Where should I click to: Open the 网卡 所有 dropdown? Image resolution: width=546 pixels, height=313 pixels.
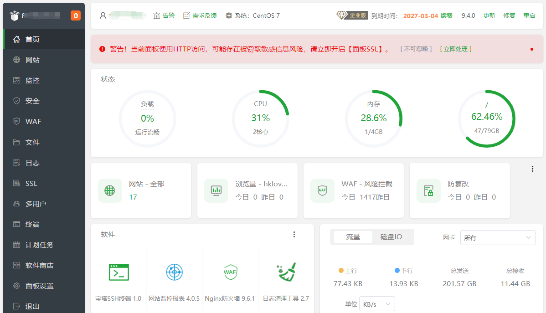pyautogui.click(x=498, y=238)
